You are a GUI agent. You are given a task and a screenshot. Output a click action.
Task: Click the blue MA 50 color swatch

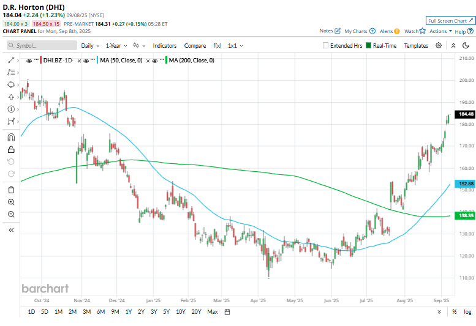[x=97, y=61]
